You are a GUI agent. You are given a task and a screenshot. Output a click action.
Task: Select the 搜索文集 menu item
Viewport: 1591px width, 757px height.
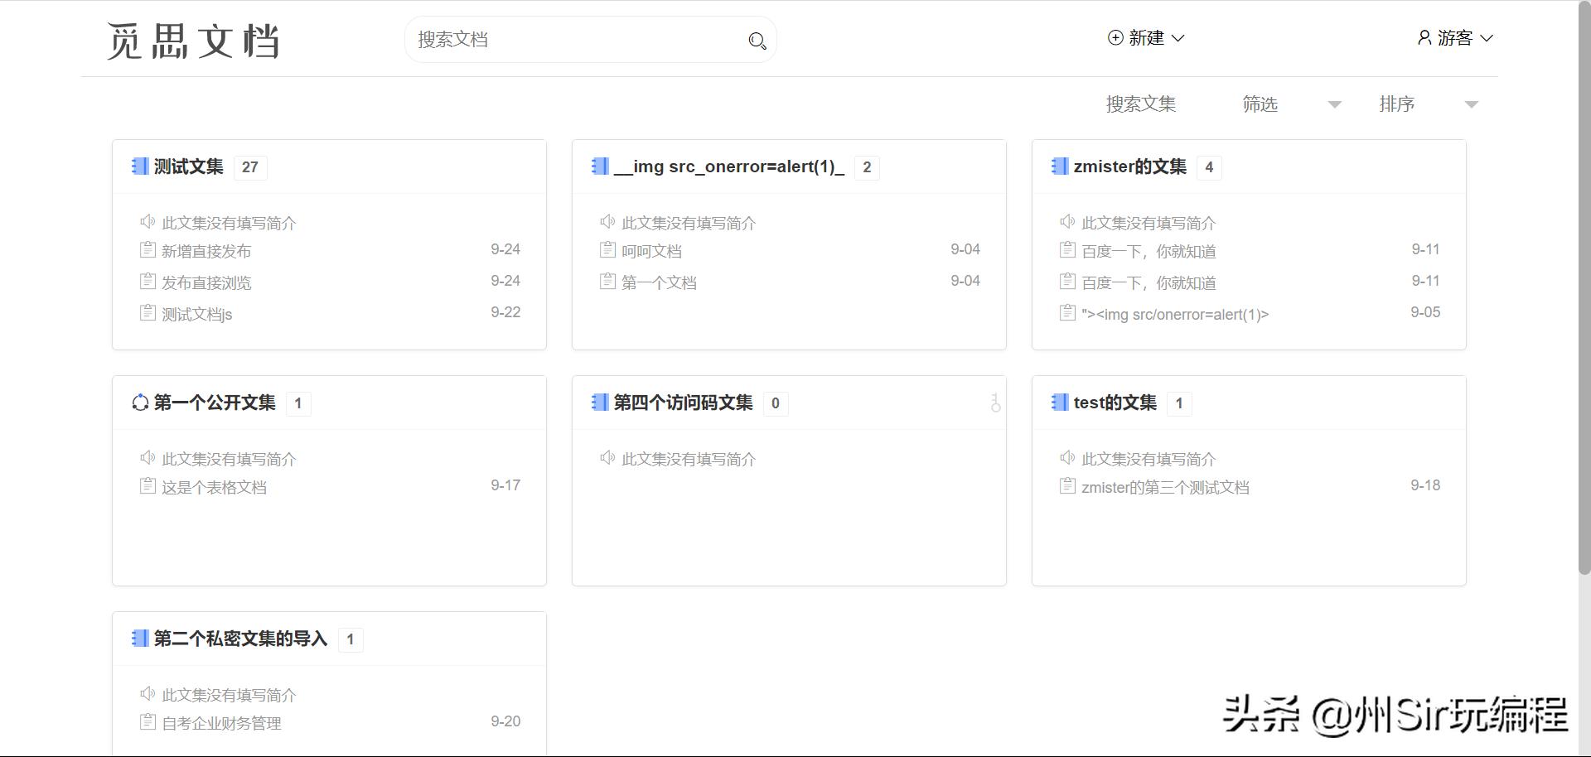click(1141, 104)
